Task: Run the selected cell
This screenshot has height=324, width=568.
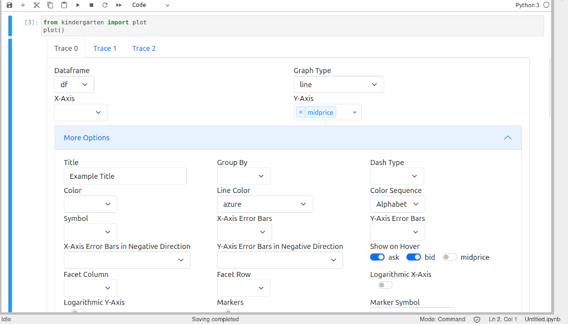Action: [78, 5]
